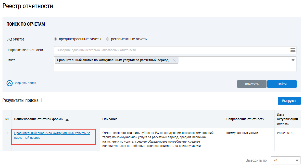This screenshot has height=168, width=303.
Task: Open the Выгрузки button
Action: (289, 101)
